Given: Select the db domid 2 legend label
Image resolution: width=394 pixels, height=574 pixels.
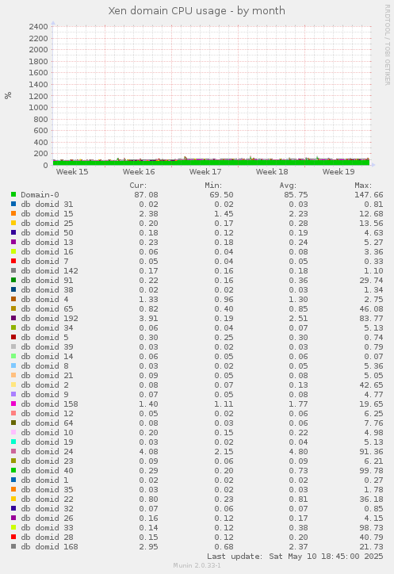Looking at the screenshot, I should [x=44, y=385].
